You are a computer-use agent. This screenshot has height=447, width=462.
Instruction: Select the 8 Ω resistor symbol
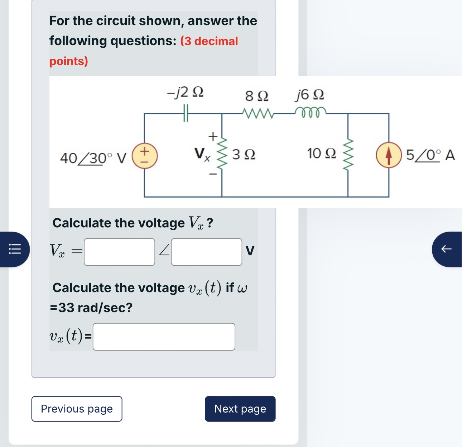(x=258, y=113)
